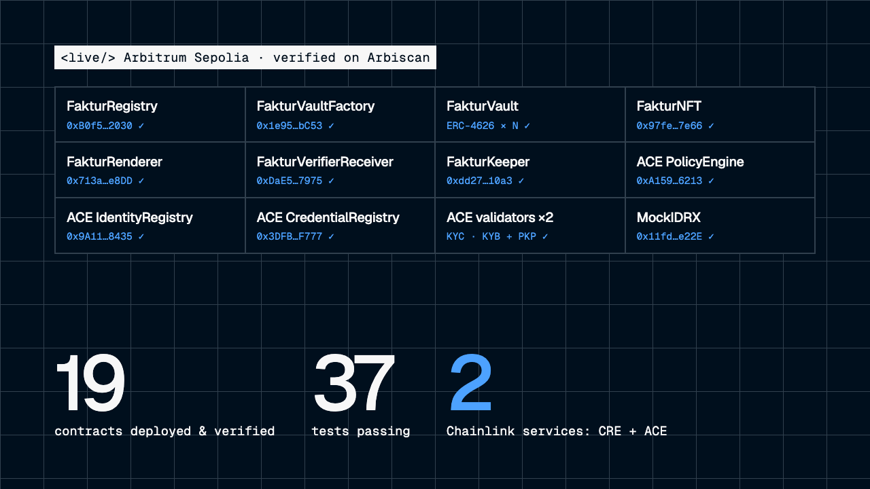Image resolution: width=870 pixels, height=489 pixels.
Task: Open the ACE CredentialRegistry address 0x3DFB…F777
Action: pyautogui.click(x=296, y=237)
